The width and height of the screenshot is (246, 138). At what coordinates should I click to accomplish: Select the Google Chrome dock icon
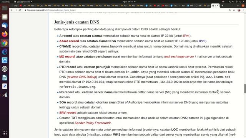(x=5, y=43)
